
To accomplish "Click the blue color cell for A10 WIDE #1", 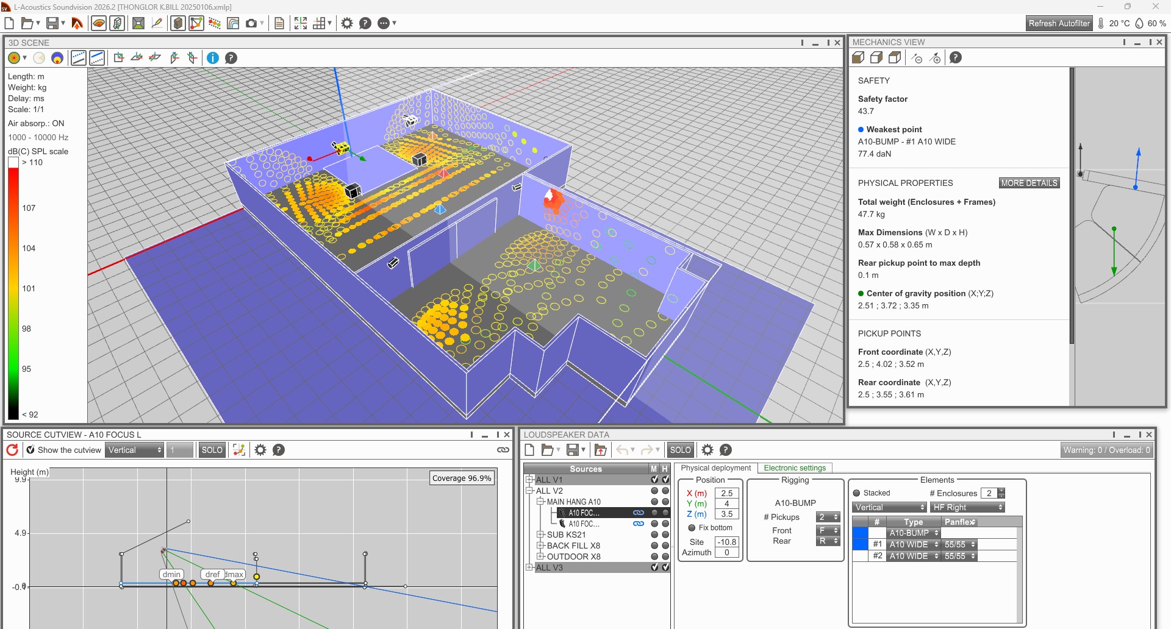I will pyautogui.click(x=860, y=544).
